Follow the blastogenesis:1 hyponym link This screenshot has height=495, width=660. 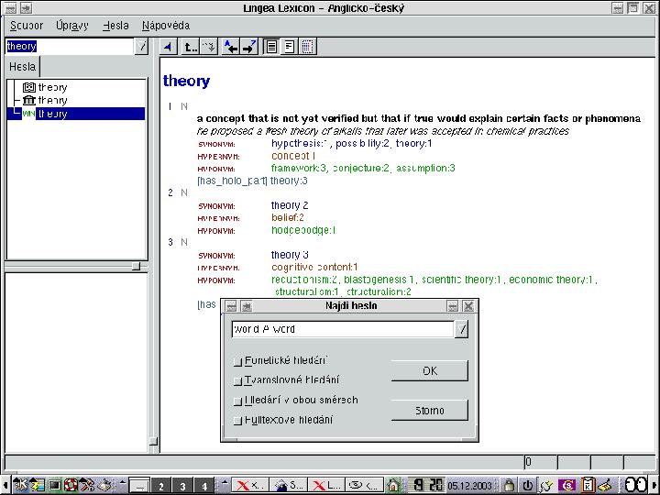[x=379, y=280]
